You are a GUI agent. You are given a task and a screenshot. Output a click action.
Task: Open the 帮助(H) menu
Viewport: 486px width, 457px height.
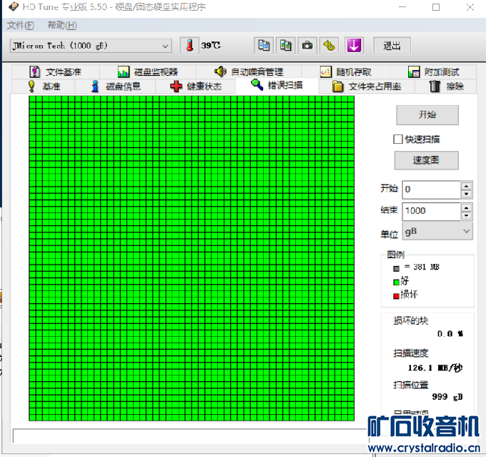pyautogui.click(x=62, y=26)
